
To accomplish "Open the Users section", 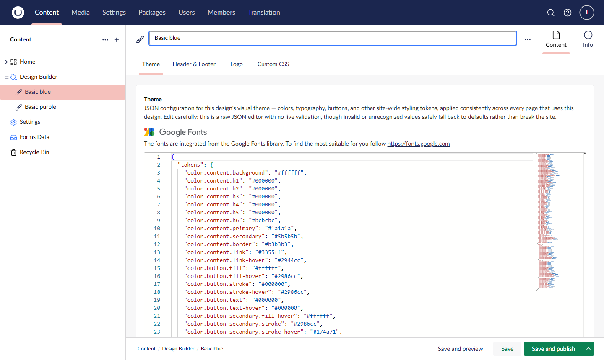I will coord(186,13).
